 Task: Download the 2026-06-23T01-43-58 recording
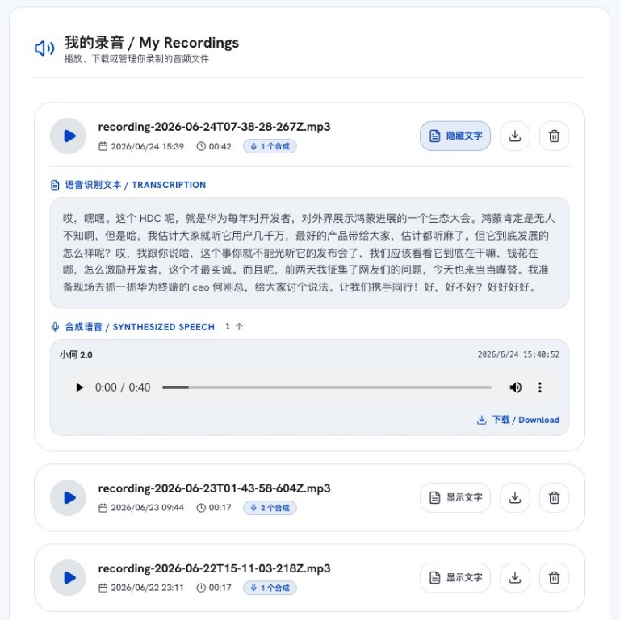tap(515, 498)
